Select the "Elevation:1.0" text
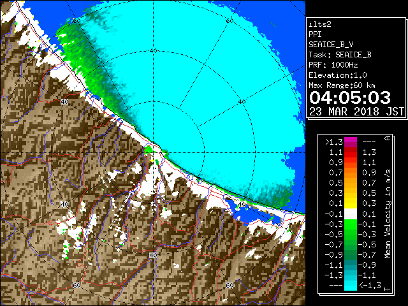The height and width of the screenshot is (306, 408). [x=338, y=75]
